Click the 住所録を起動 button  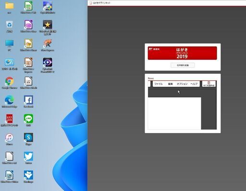coord(183,65)
